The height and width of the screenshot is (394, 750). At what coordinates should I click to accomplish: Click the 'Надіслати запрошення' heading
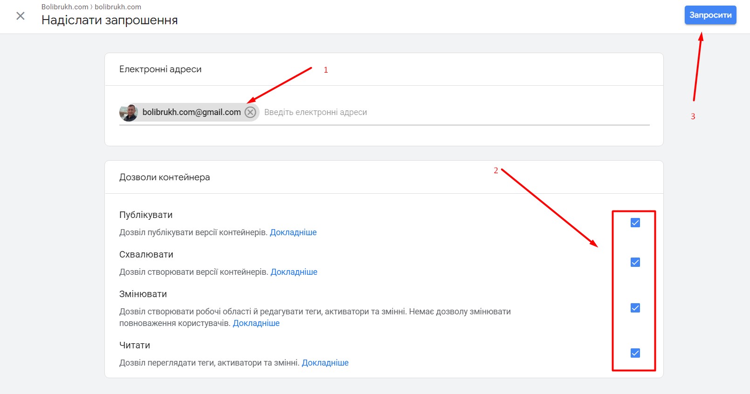(110, 20)
